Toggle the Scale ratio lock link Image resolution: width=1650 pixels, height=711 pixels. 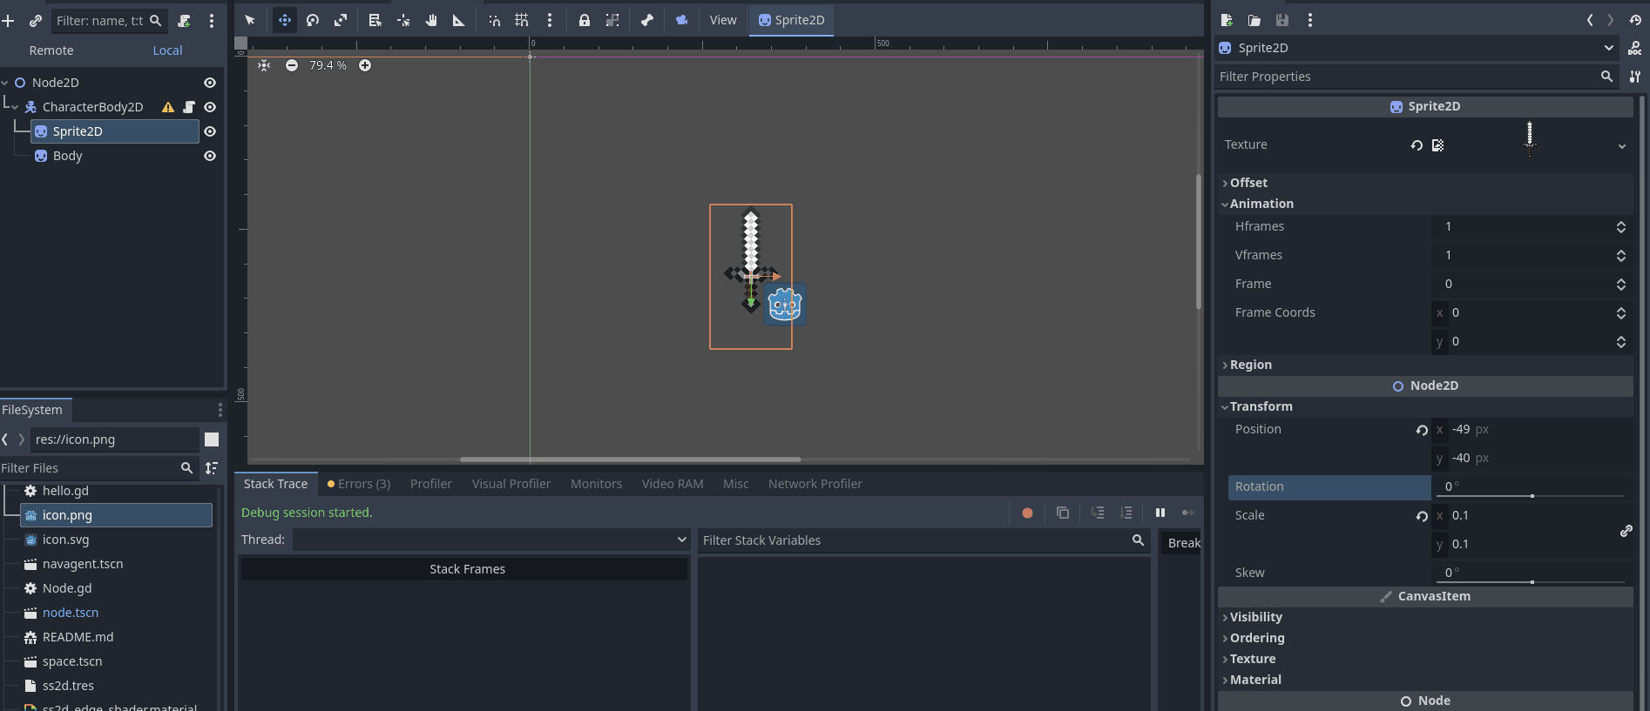[x=1626, y=530]
